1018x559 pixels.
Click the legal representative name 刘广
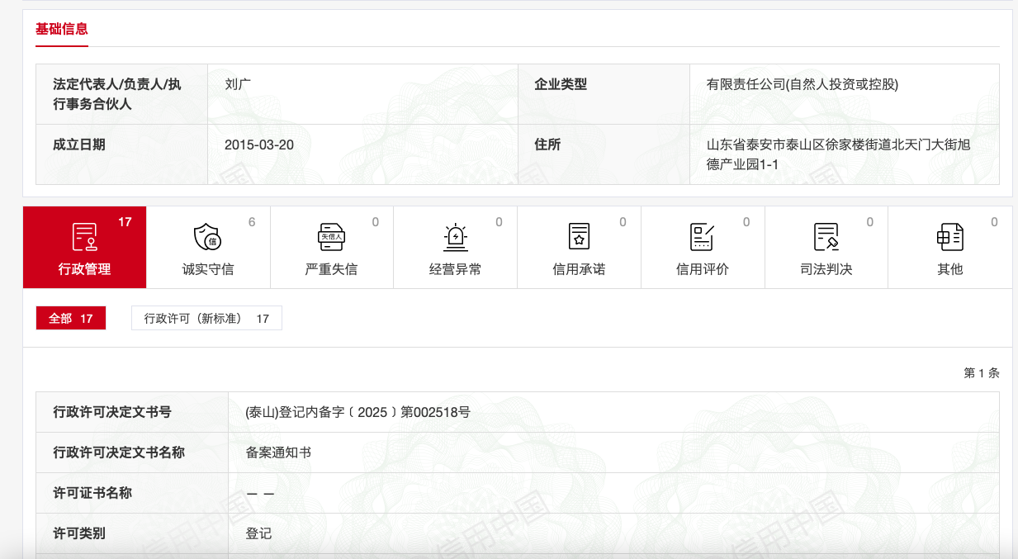point(238,84)
